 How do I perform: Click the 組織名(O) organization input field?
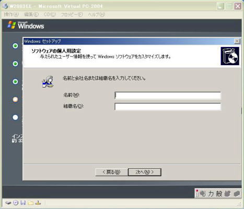click(x=168, y=106)
